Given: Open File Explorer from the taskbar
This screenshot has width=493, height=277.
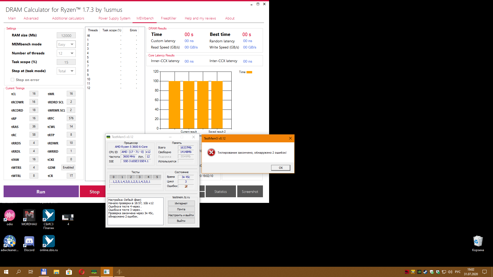Looking at the screenshot, I should point(56,272).
